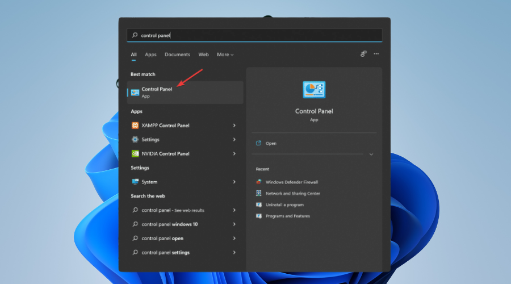Expand 'See web results' chevron arrow
Screen dimensions: 511x284
[234, 210]
